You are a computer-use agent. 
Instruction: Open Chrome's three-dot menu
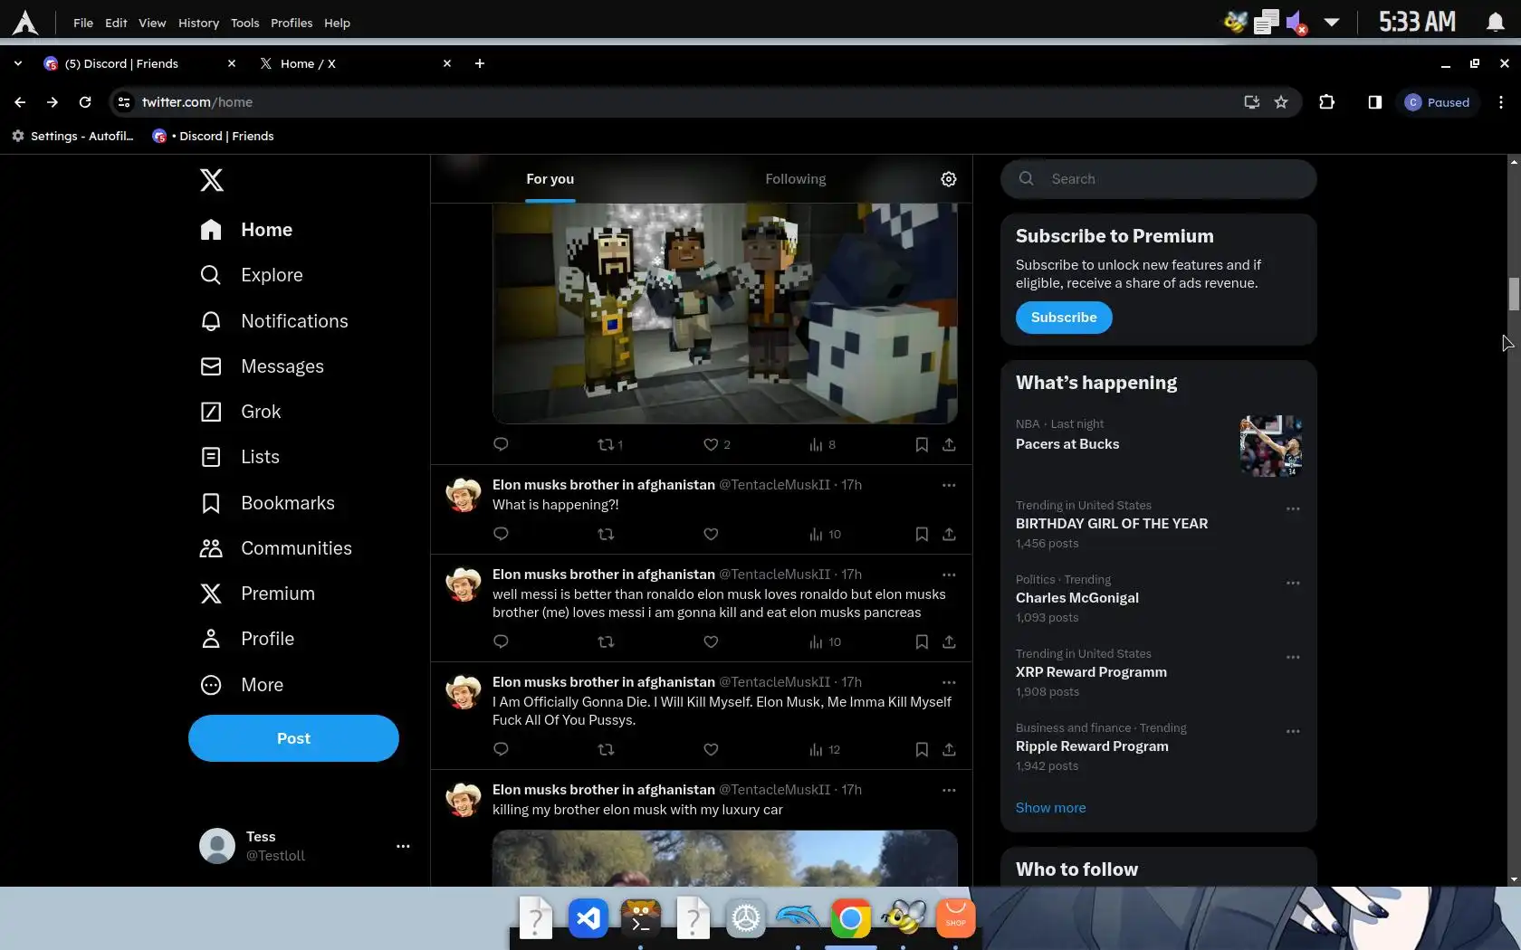[1500, 102]
